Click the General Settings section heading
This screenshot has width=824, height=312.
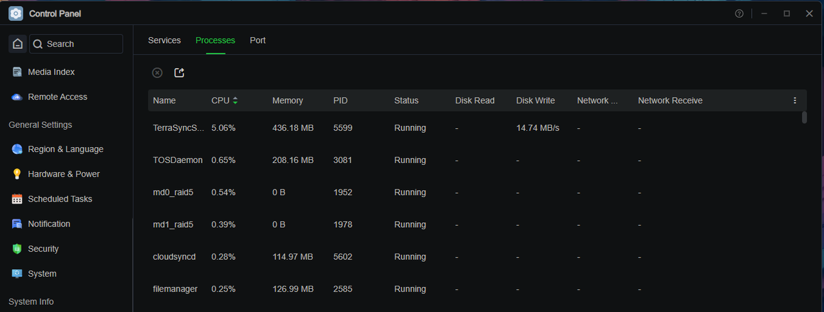[x=40, y=125]
